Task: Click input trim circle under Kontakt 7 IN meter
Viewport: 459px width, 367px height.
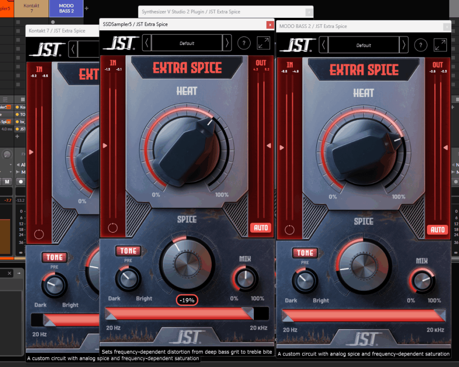Action: pos(39,234)
